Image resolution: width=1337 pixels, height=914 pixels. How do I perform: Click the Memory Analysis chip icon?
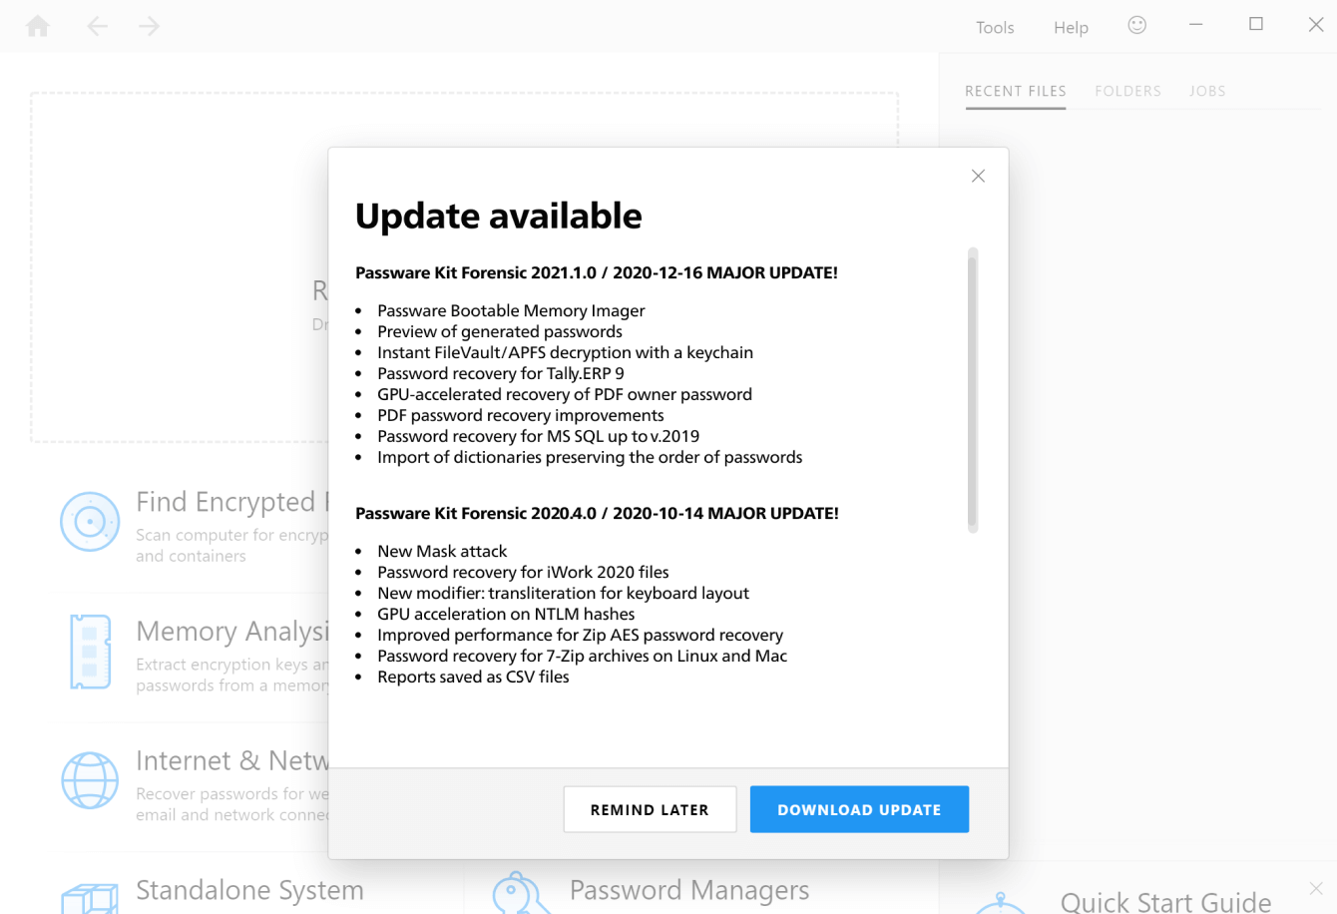(90, 652)
